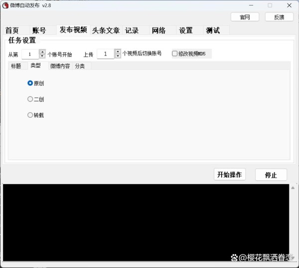Image resolution: width=299 pixels, height=268 pixels.
Task: Click the Weibo app icon in title bar
Action: click(x=5, y=5)
